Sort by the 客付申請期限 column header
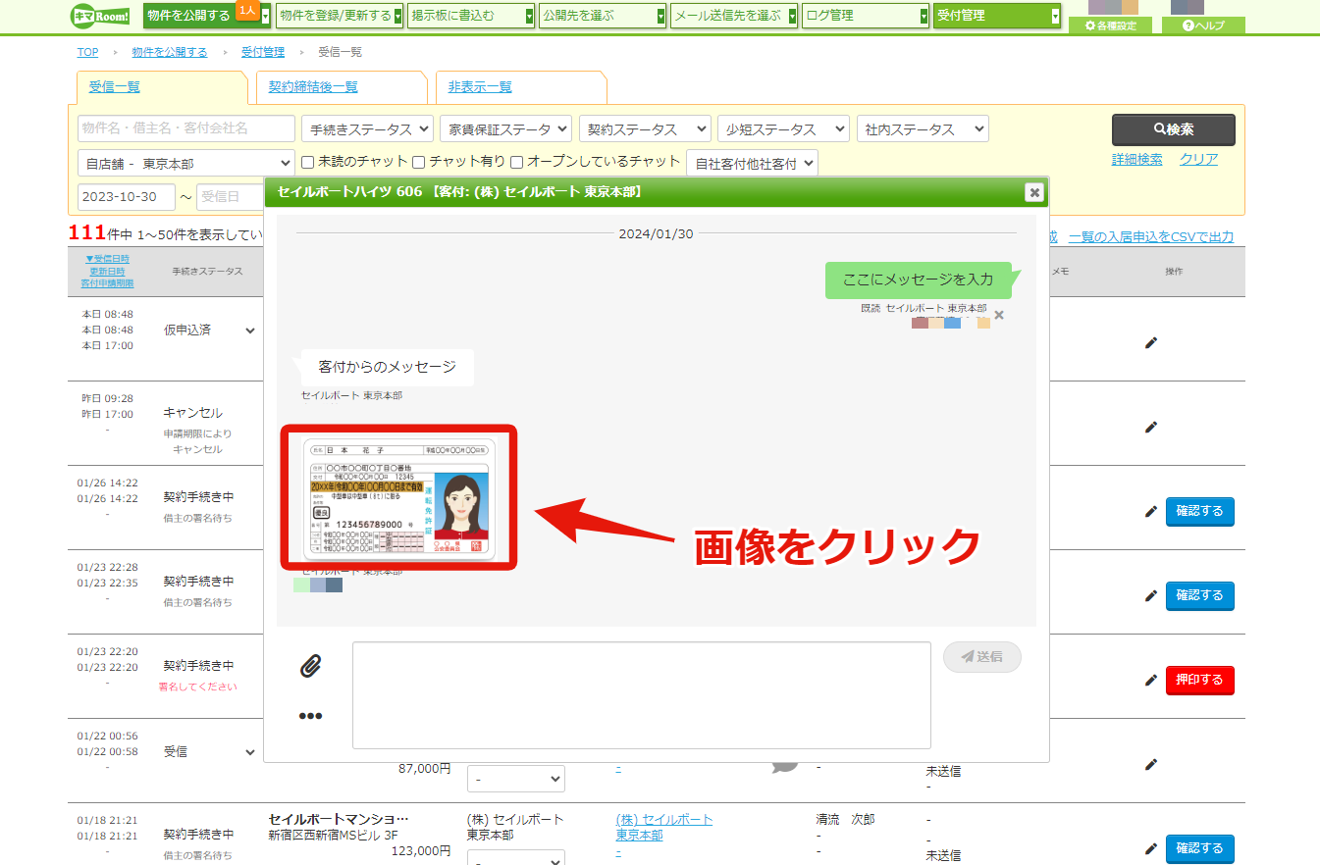Screen dimensions: 1320x865 (107, 283)
